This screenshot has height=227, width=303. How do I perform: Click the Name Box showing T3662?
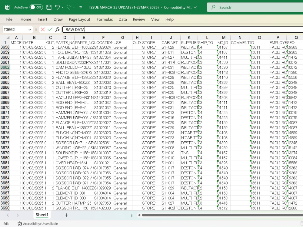point(15,30)
